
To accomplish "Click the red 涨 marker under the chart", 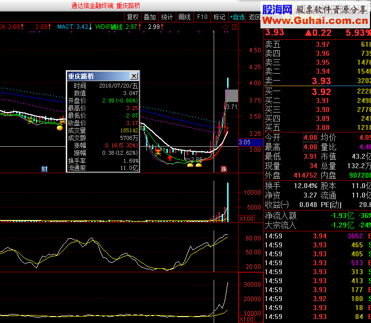I will click(224, 169).
